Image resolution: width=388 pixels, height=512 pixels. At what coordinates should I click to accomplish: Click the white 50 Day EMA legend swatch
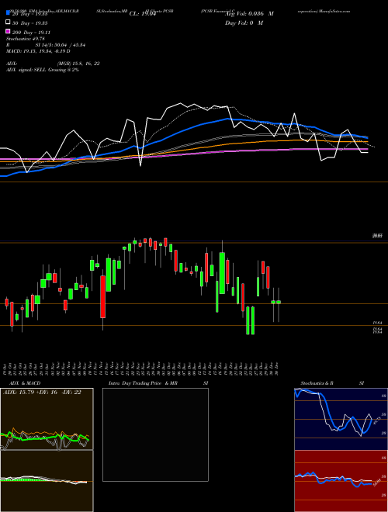tap(8, 22)
